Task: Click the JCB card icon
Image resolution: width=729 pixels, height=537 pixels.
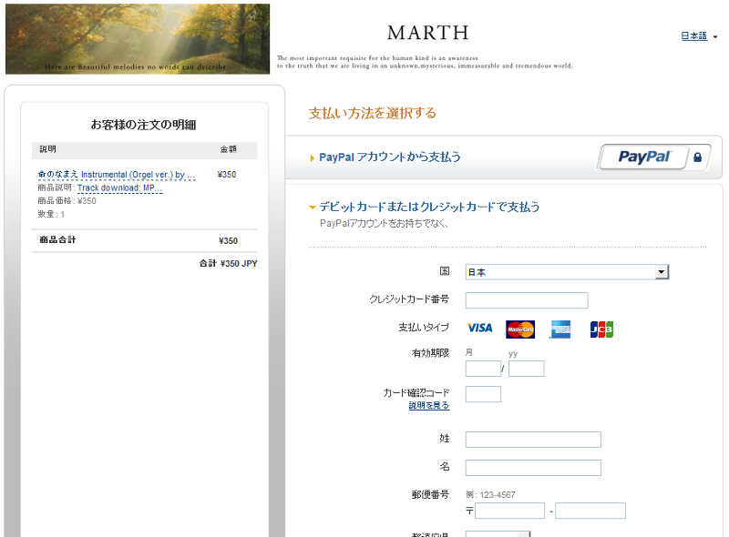Action: pos(601,329)
